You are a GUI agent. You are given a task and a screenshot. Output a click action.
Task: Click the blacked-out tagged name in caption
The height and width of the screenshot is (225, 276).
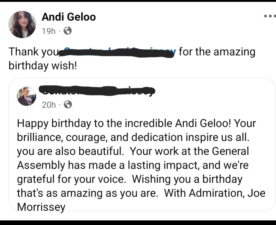click(x=118, y=52)
